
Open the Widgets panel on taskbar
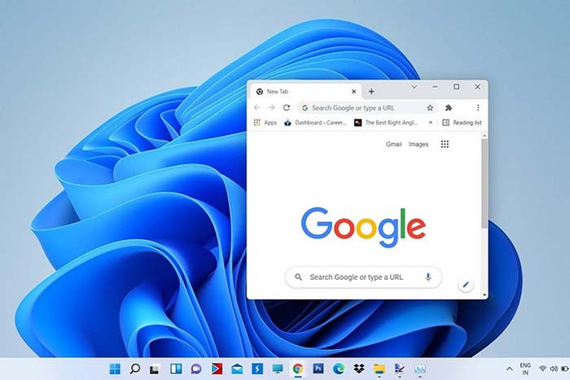[176, 369]
